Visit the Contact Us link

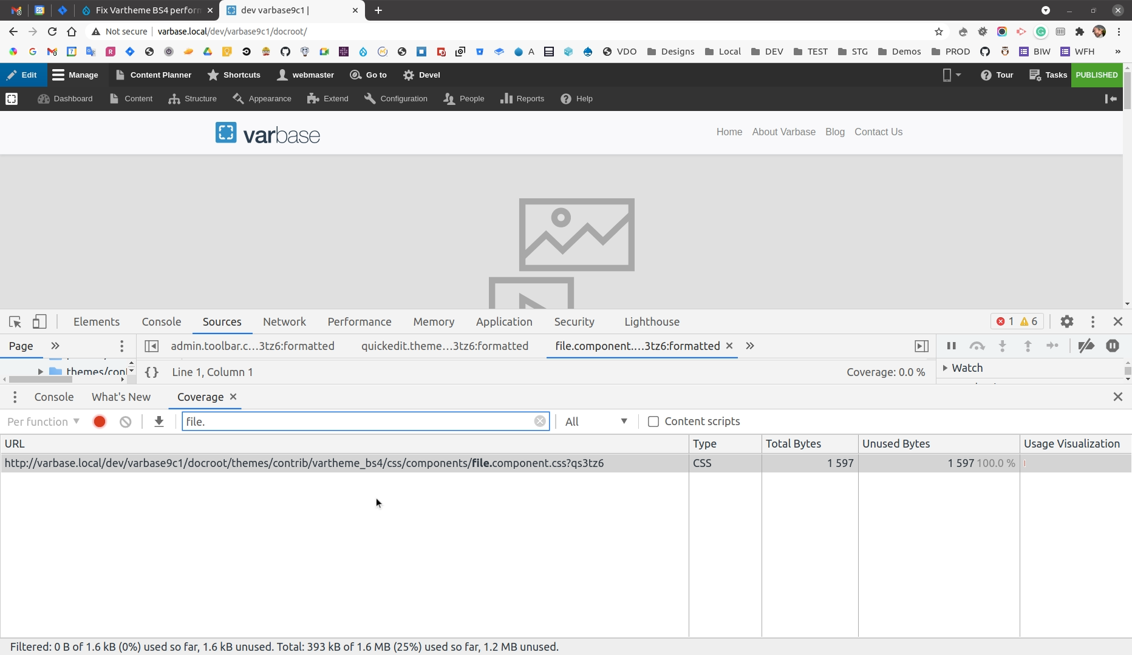pos(878,132)
